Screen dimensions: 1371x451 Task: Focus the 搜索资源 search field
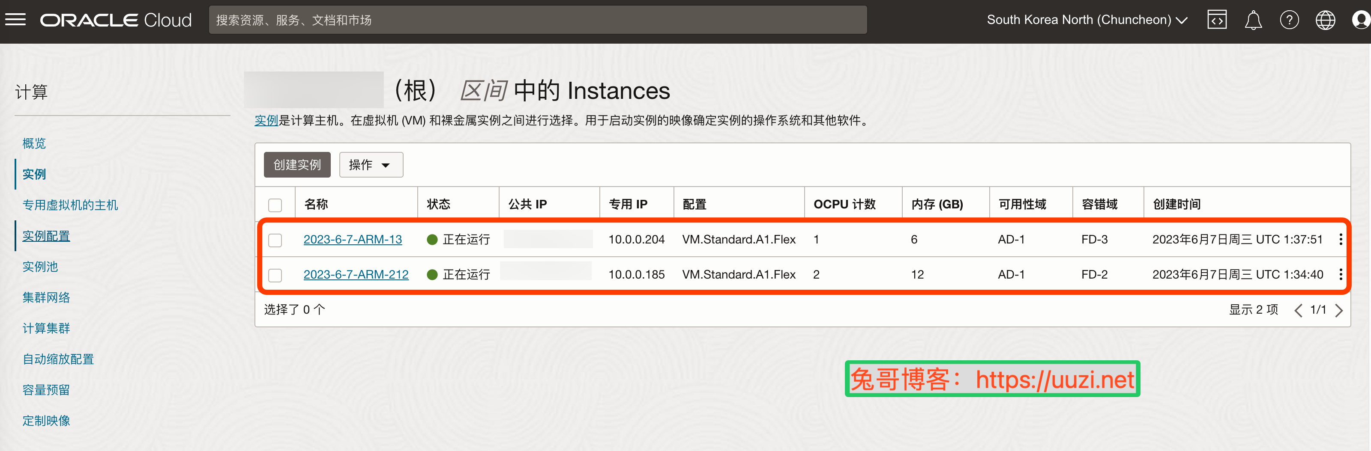538,20
